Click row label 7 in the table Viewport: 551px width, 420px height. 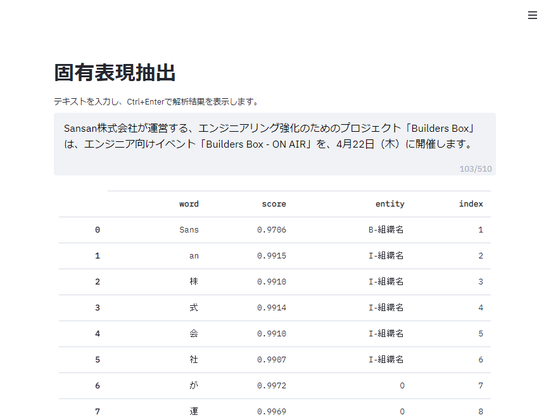[x=98, y=411]
